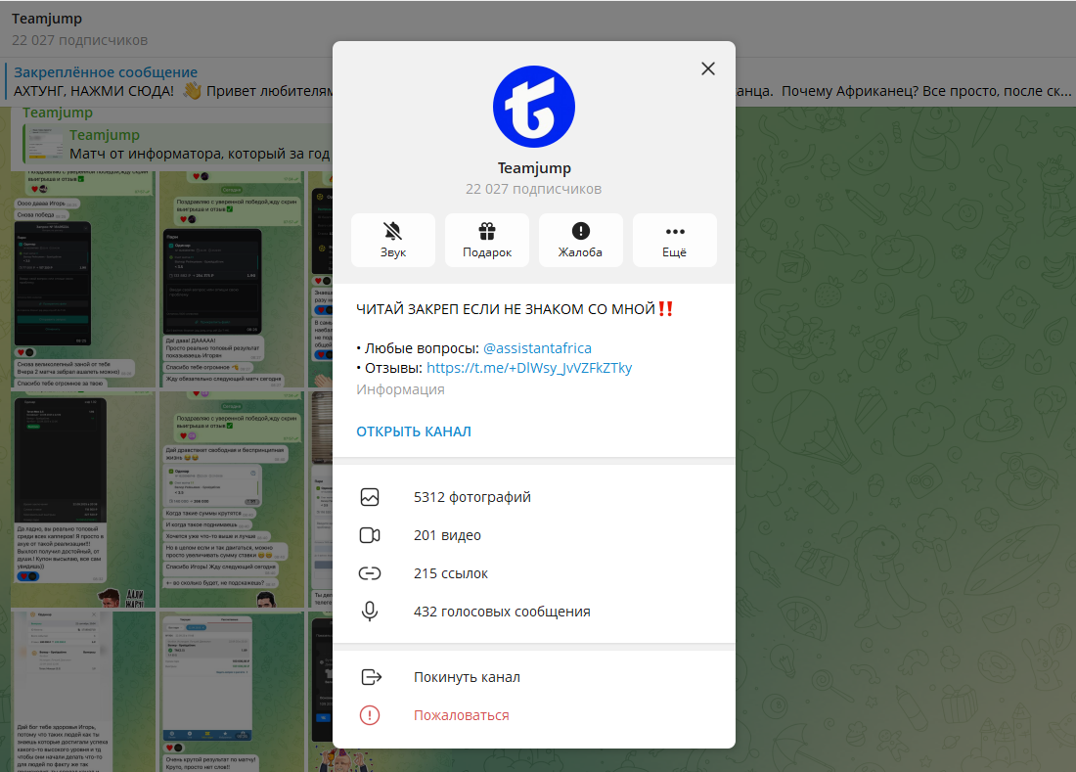Open the 201 видео shared media row

pos(534,535)
